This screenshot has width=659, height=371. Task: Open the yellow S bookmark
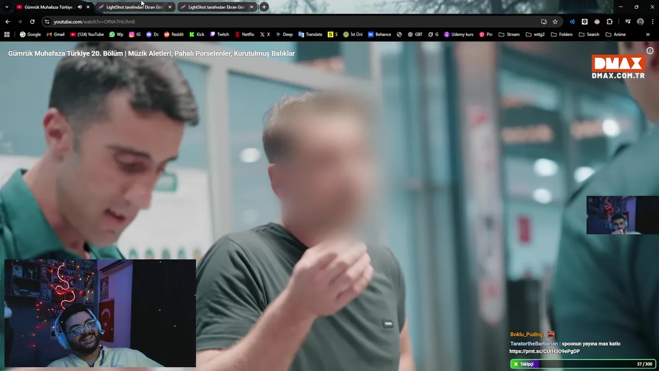click(333, 35)
